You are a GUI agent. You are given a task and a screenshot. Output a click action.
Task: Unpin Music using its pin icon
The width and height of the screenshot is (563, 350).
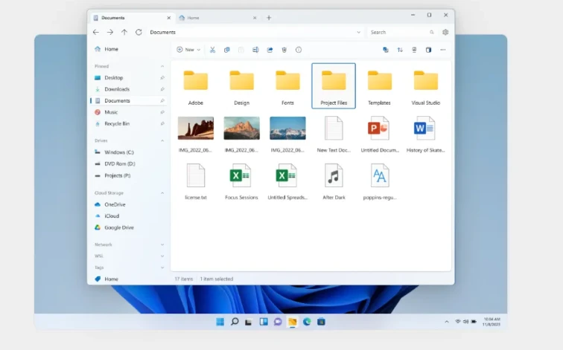click(162, 112)
